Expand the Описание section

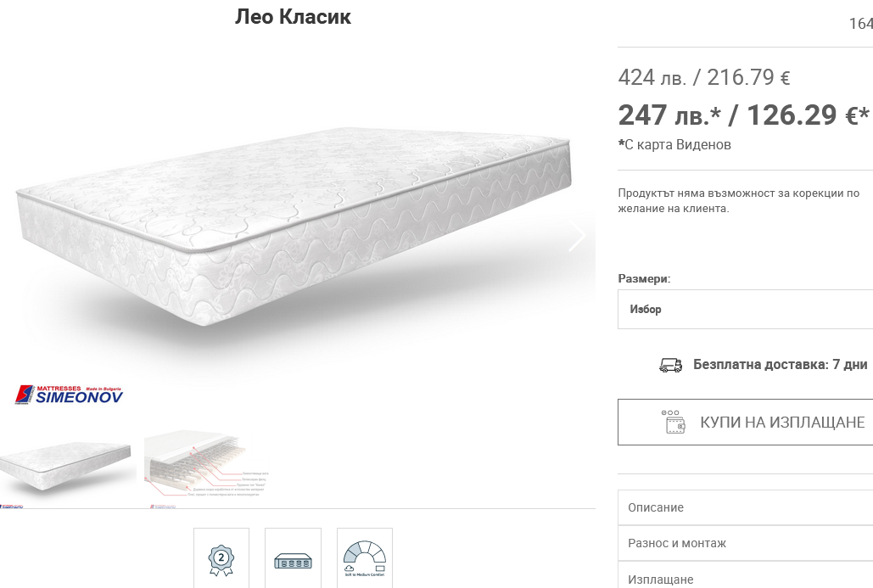[745, 507]
